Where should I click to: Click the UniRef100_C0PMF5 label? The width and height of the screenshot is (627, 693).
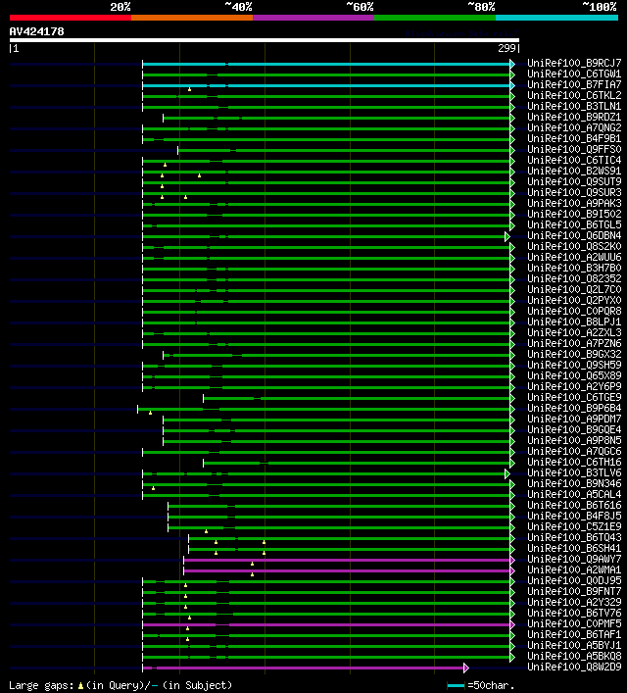(574, 623)
